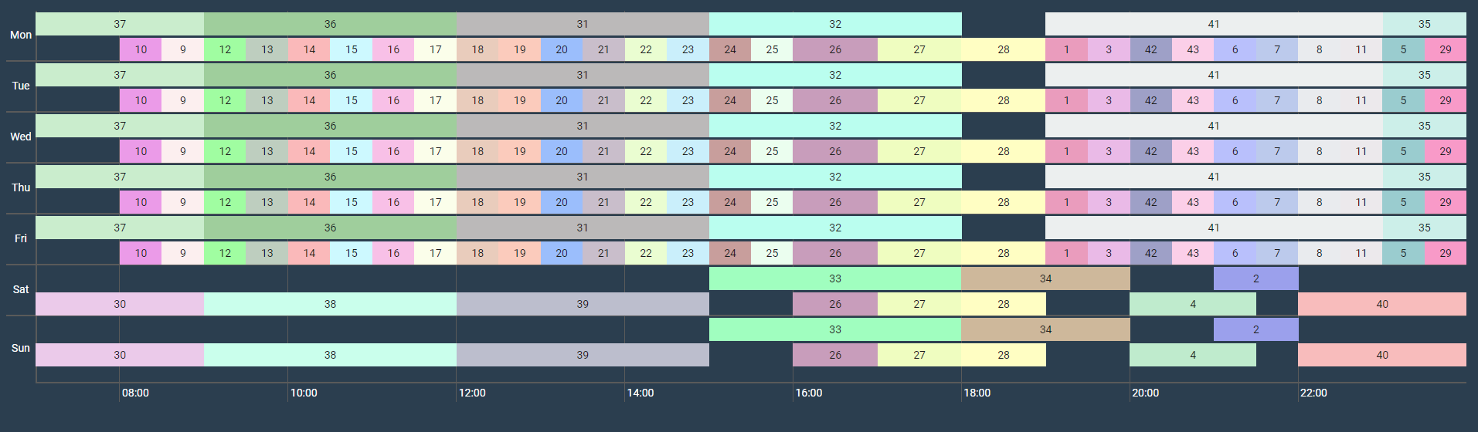1478x432 pixels.
Task: Click the 08:00 time axis label
Action: (135, 393)
